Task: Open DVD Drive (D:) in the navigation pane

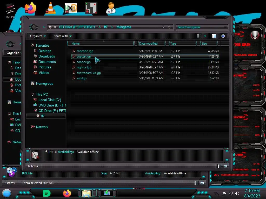Action: [52, 105]
